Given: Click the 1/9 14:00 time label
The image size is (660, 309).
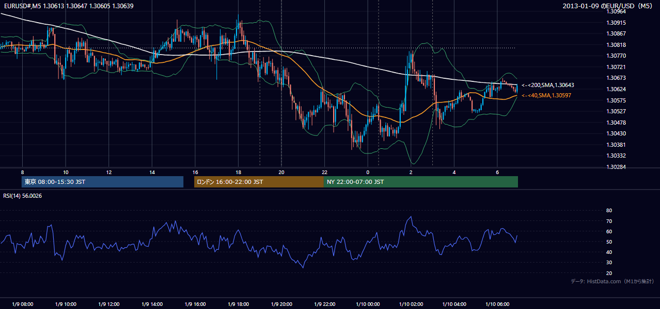Looking at the screenshot, I should [x=152, y=304].
